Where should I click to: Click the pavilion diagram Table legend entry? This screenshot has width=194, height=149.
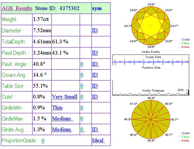[185, 137]
